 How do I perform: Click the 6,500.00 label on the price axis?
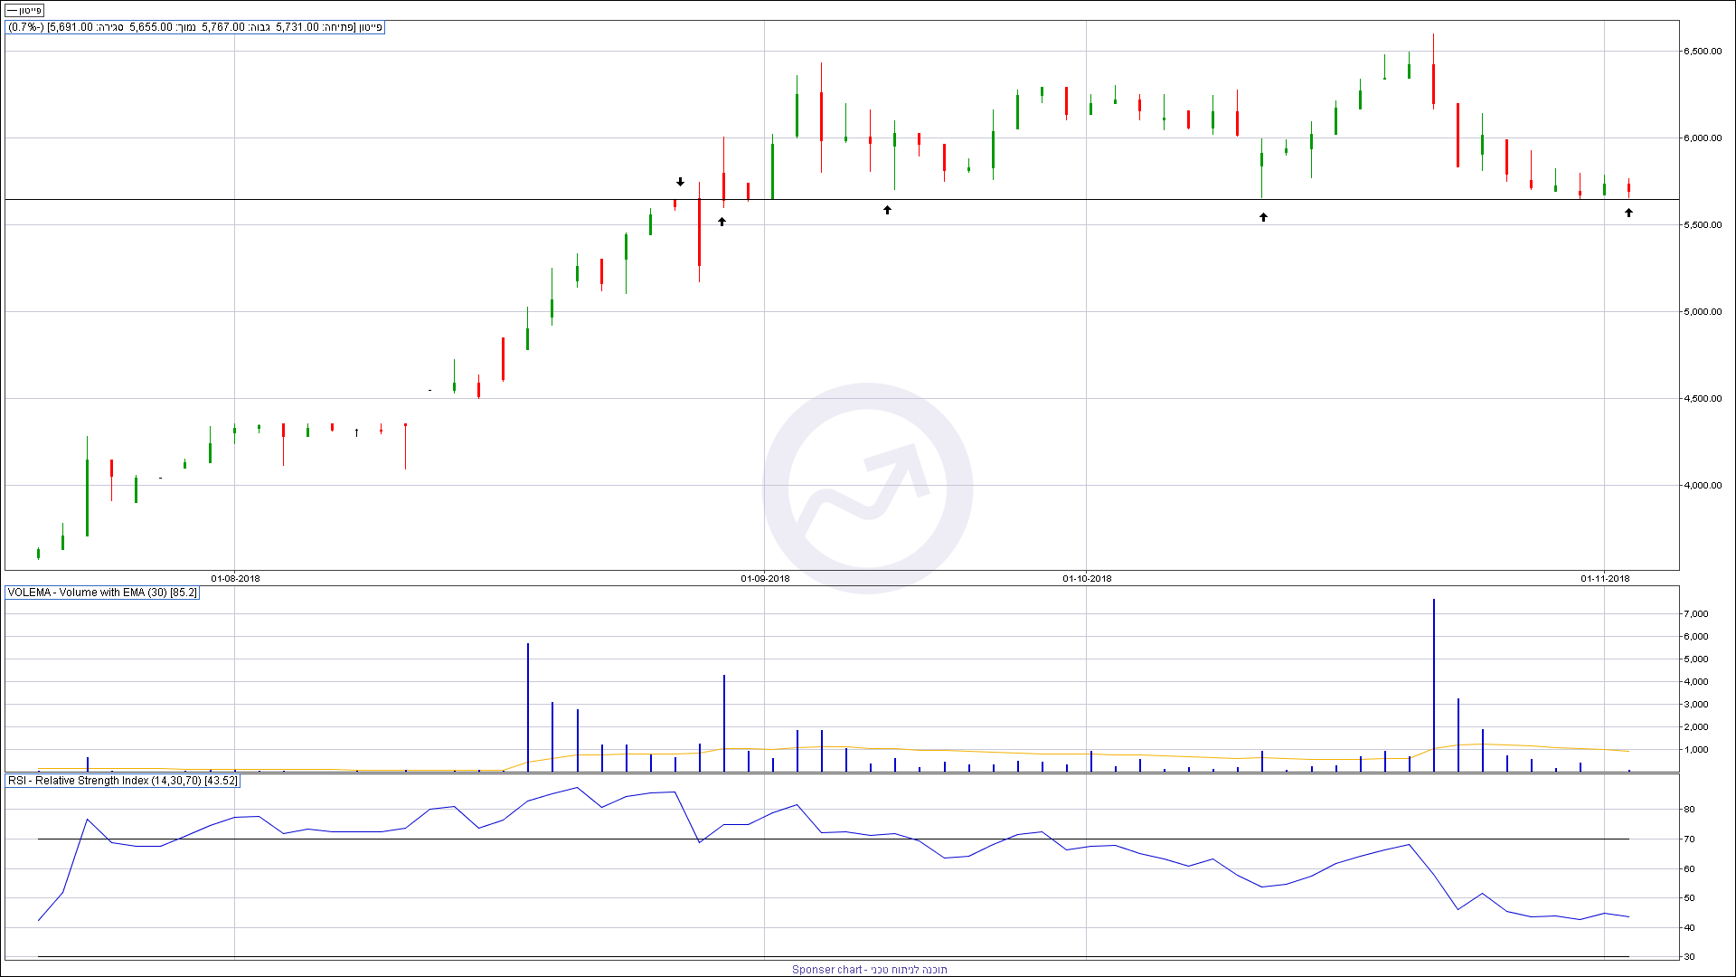(1702, 52)
